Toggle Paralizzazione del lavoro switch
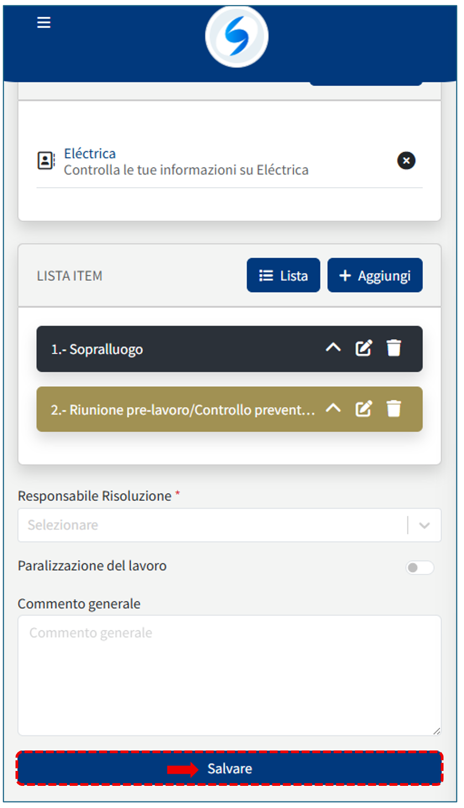 (x=419, y=568)
